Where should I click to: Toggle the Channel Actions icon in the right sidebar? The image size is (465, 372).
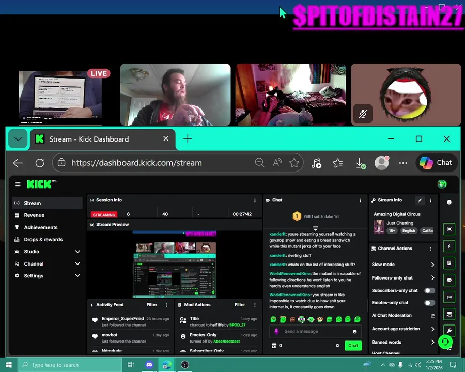tap(449, 314)
